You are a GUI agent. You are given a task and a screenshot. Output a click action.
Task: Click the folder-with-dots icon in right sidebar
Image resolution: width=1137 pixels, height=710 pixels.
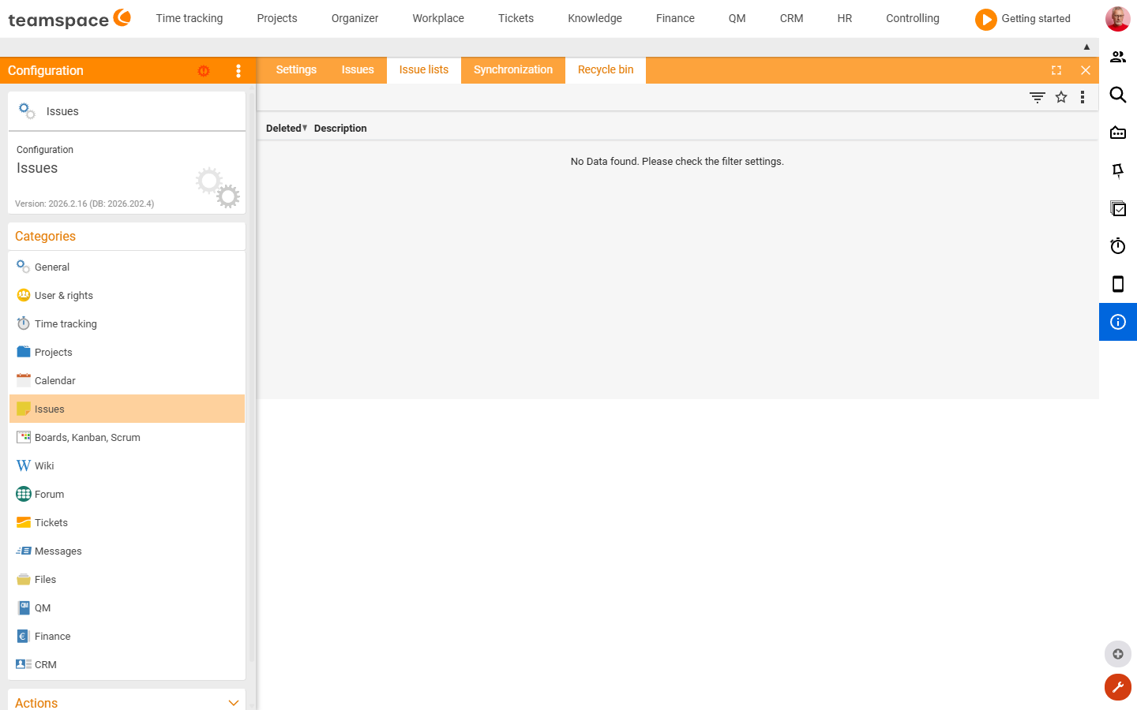tap(1118, 133)
